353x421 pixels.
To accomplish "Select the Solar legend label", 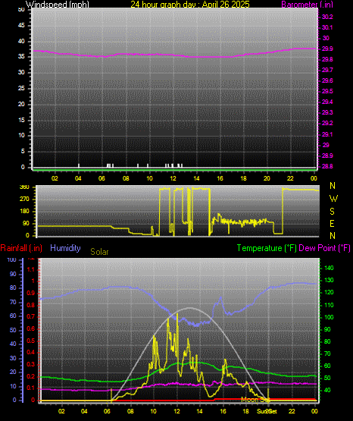I will click(99, 252).
